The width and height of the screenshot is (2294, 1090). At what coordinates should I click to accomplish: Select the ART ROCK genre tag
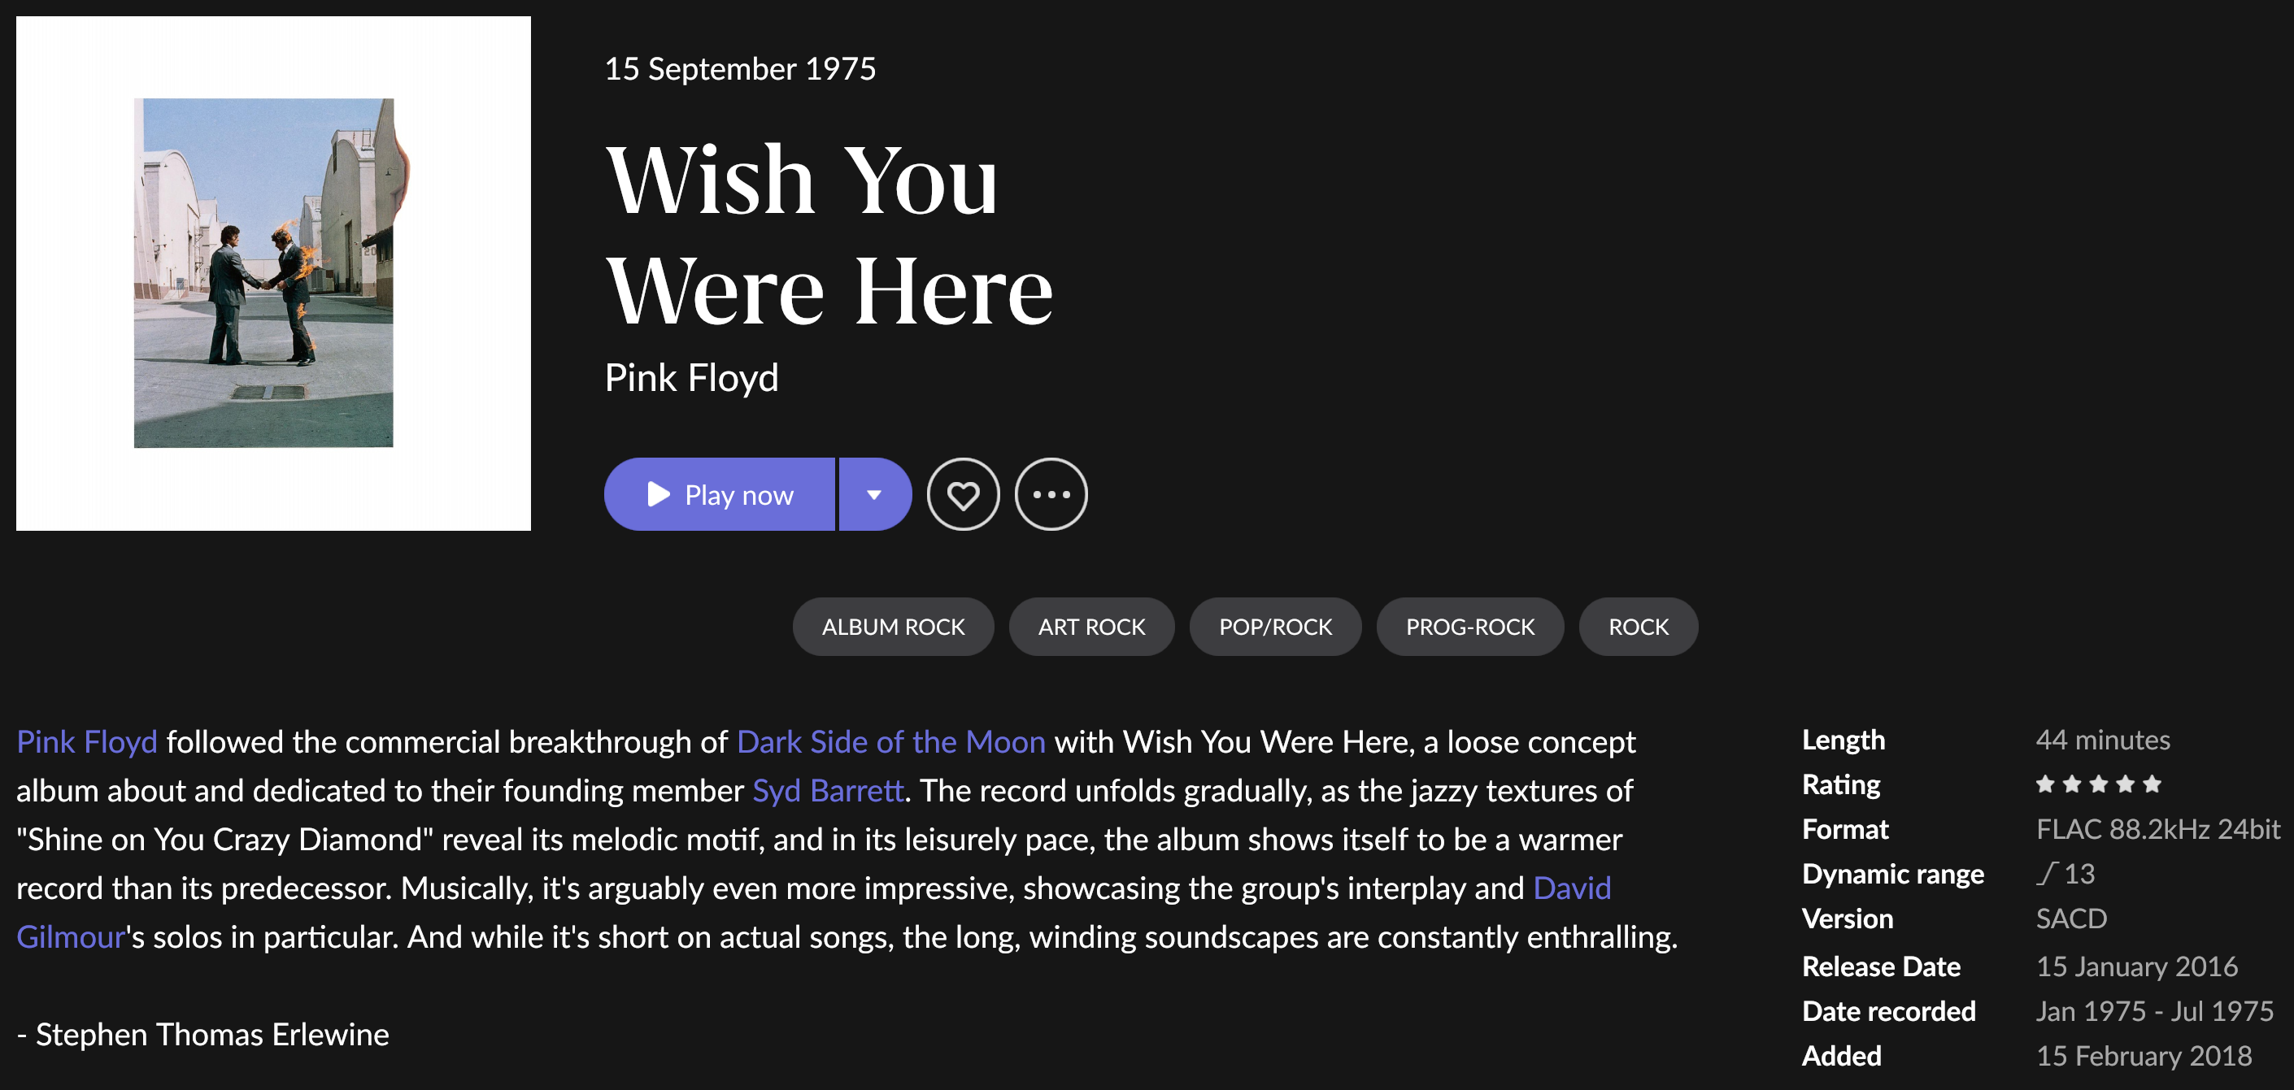(1092, 628)
